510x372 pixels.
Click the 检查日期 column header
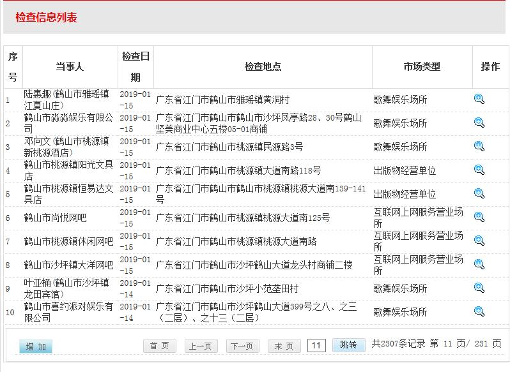click(135, 66)
